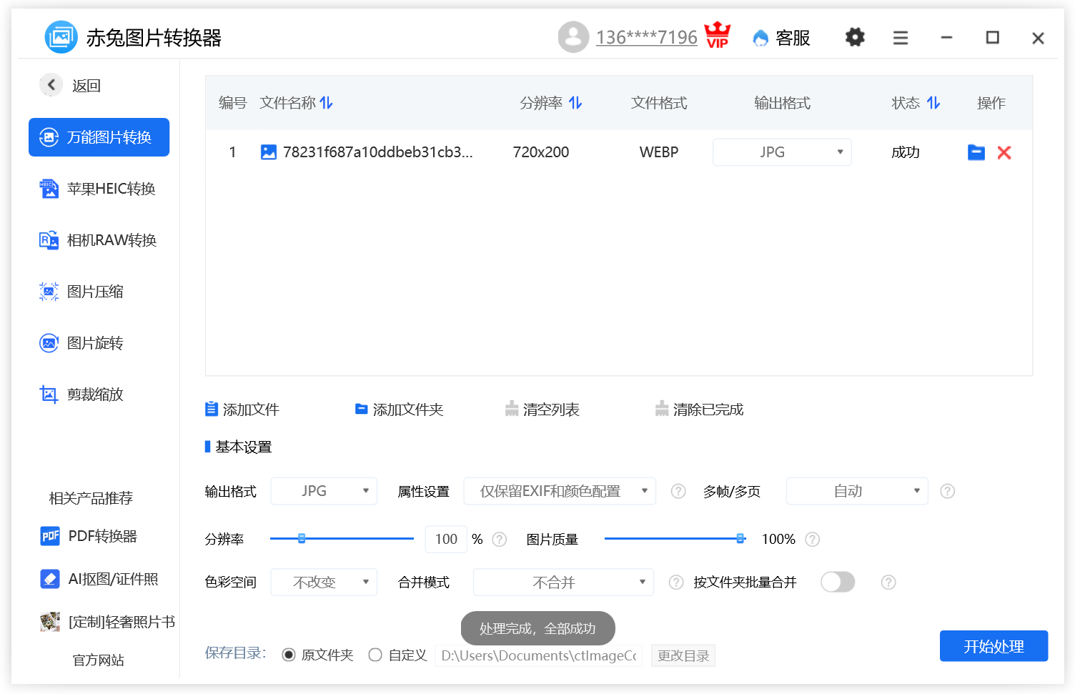This screenshot has width=1075, height=694.
Task: Click 添加文件 button
Action: [x=242, y=410]
